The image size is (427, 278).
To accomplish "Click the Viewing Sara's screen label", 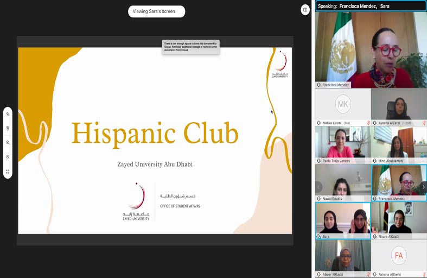I will [x=156, y=11].
